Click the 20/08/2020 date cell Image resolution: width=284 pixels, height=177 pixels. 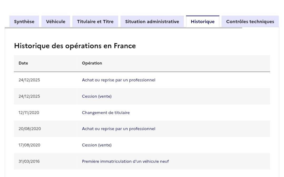[30, 129]
